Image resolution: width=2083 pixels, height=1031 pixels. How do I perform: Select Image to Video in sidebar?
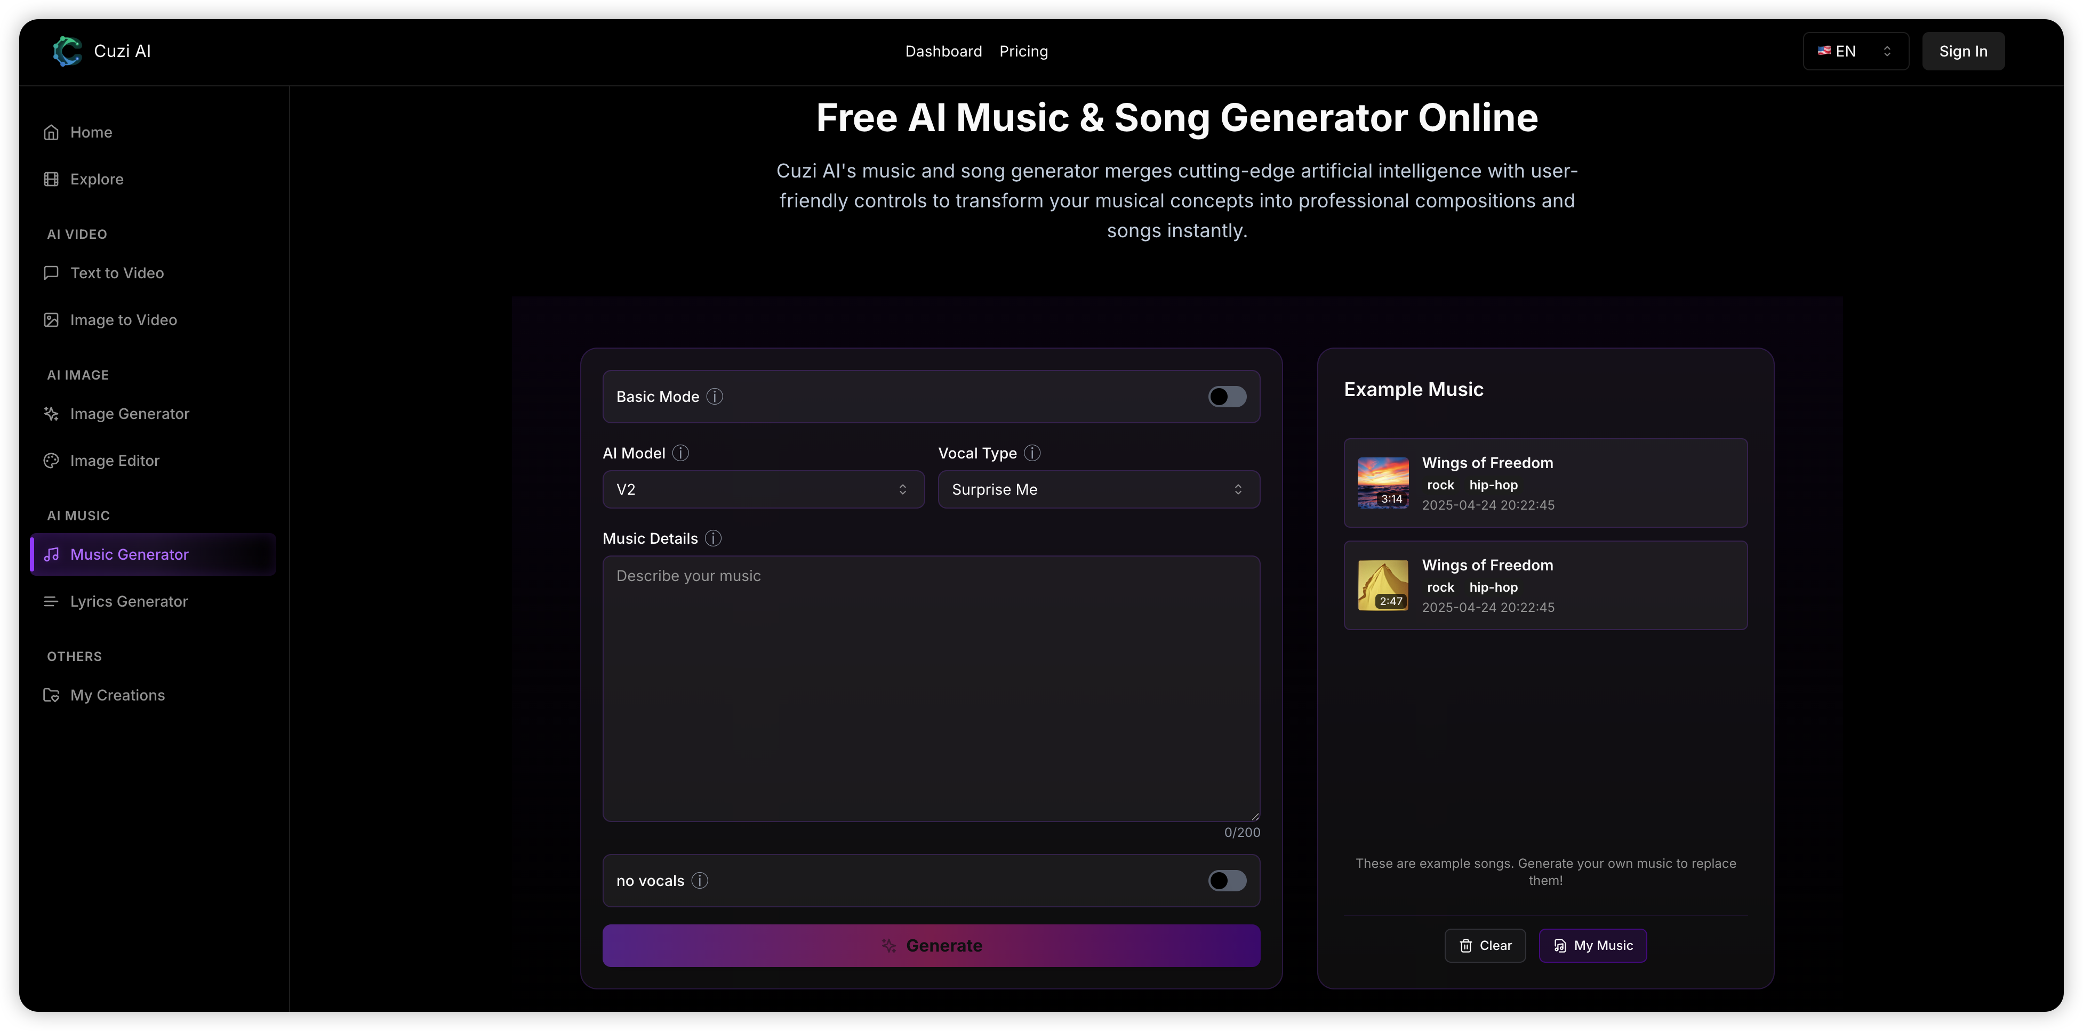pos(153,320)
